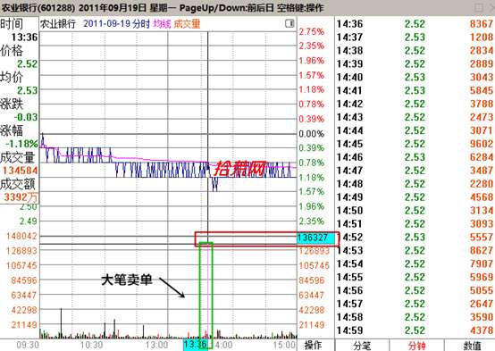
Task: Click volume value 8367 in the list
Action: point(482,24)
